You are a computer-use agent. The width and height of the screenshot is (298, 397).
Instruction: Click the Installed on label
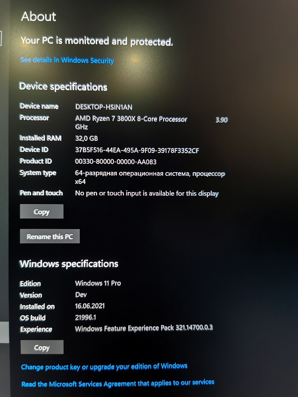[x=37, y=306]
